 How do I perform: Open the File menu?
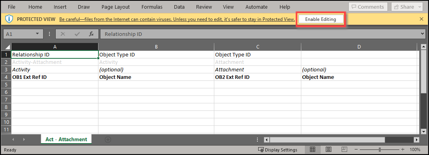pos(12,7)
